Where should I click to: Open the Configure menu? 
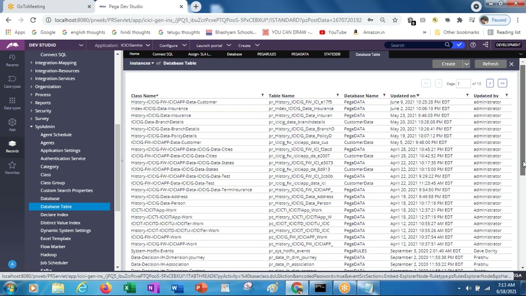[x=173, y=45]
